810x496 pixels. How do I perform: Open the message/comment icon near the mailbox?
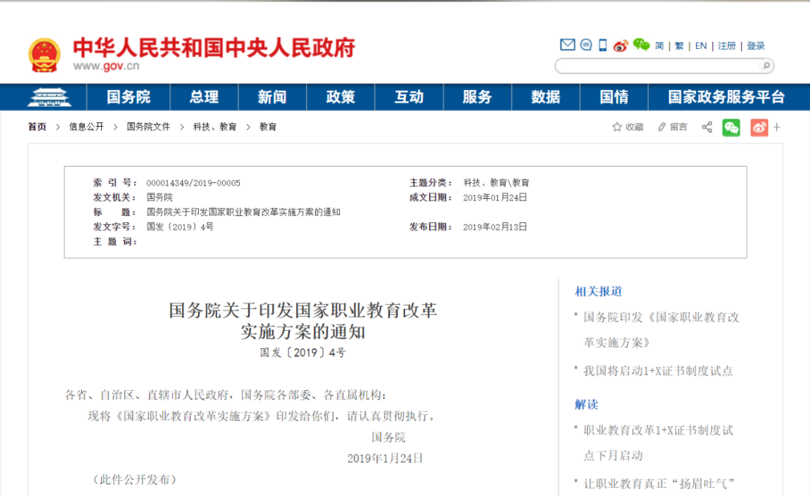click(586, 45)
